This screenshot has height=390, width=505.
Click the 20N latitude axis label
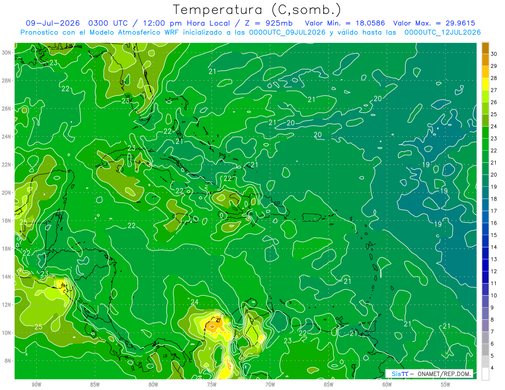tap(6, 192)
